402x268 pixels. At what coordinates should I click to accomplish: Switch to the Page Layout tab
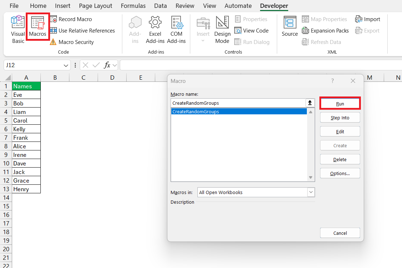coord(95,6)
